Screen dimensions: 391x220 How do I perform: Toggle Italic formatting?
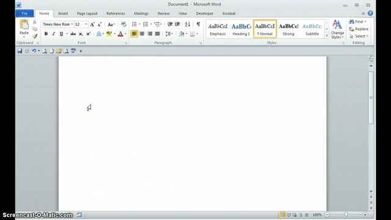(x=53, y=34)
